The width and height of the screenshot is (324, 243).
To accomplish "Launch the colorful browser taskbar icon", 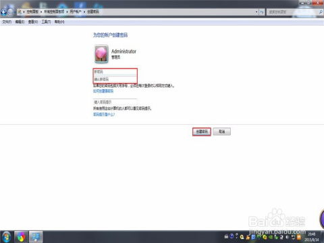I will tap(21, 237).
